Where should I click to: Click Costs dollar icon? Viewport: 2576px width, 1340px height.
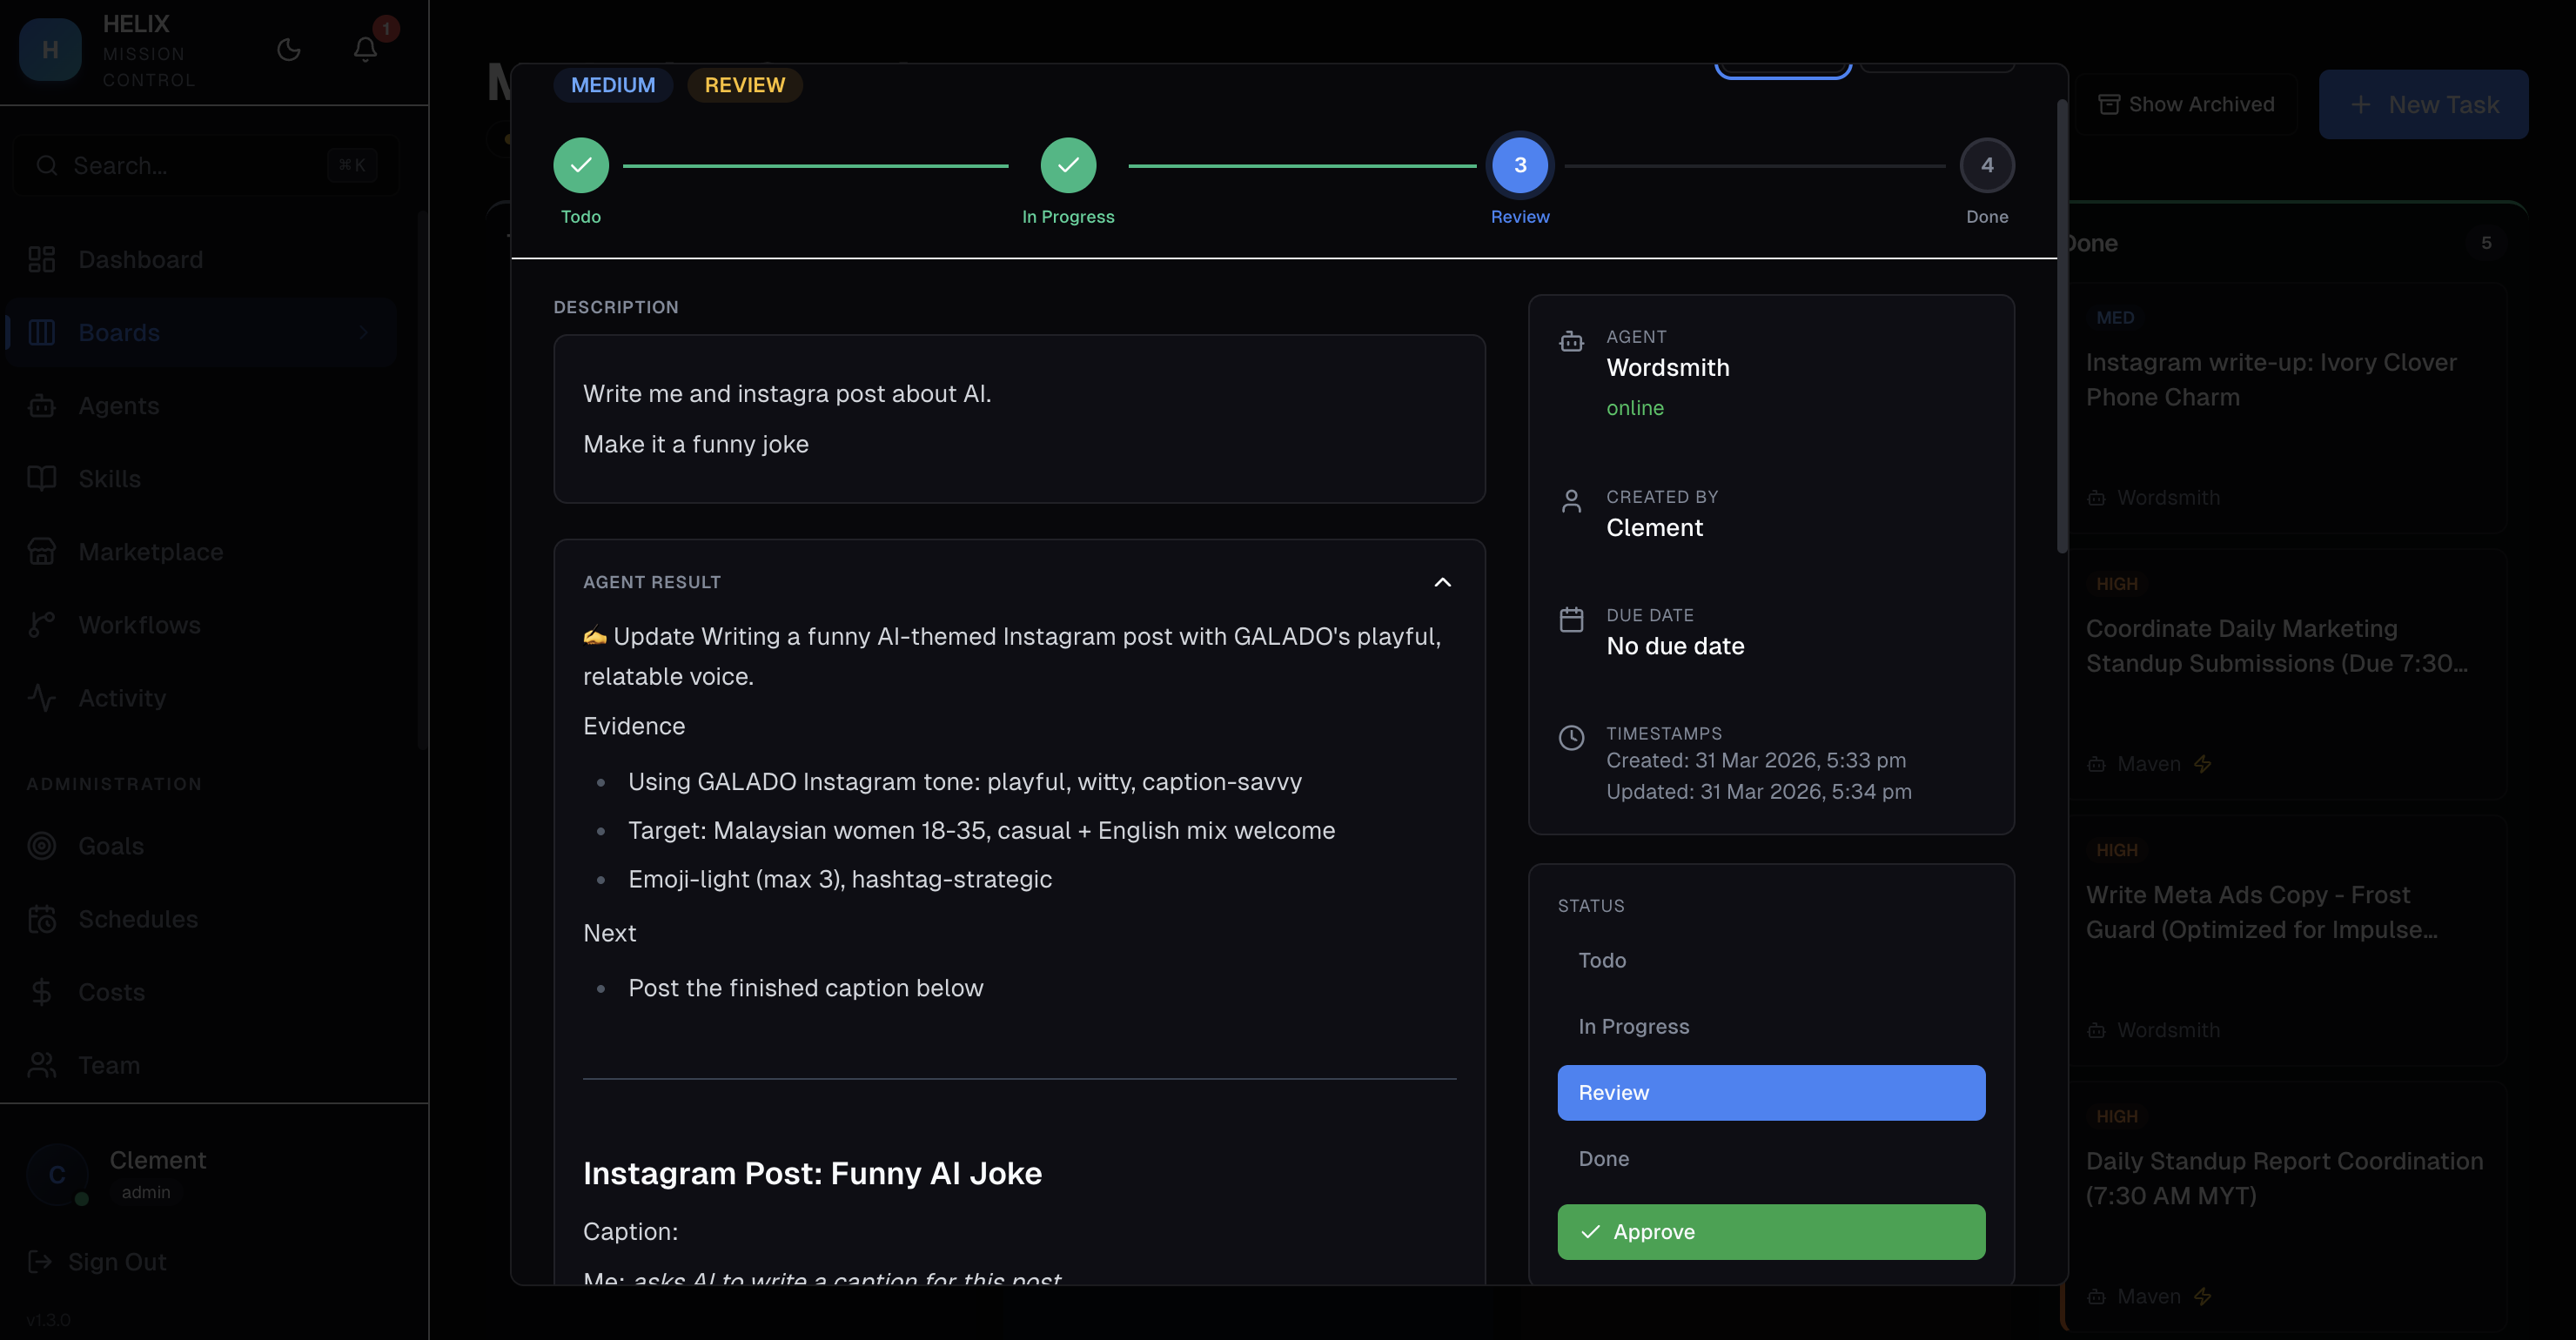[x=42, y=992]
